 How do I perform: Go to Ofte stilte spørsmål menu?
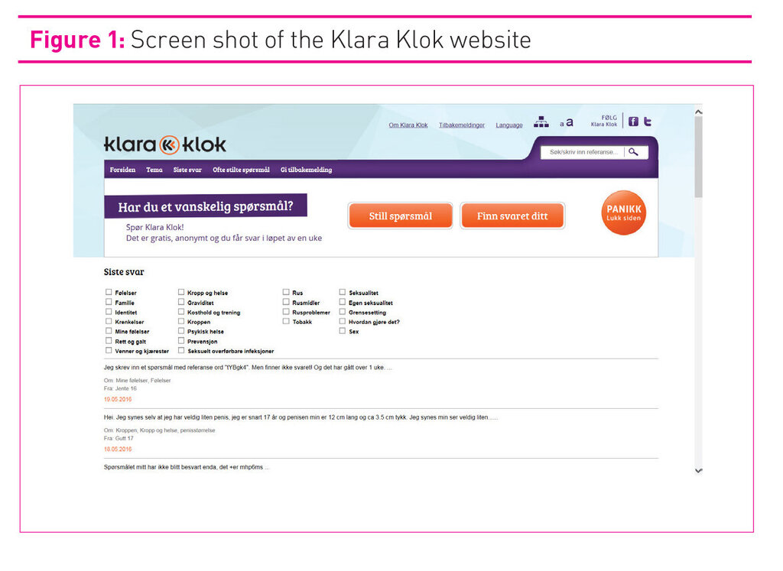coord(241,170)
